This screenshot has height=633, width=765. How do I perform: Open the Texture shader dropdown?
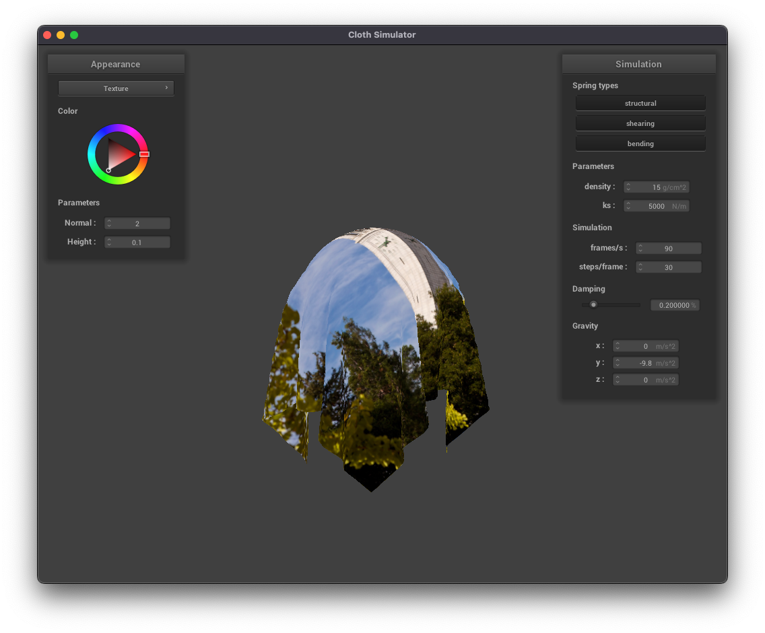[116, 88]
